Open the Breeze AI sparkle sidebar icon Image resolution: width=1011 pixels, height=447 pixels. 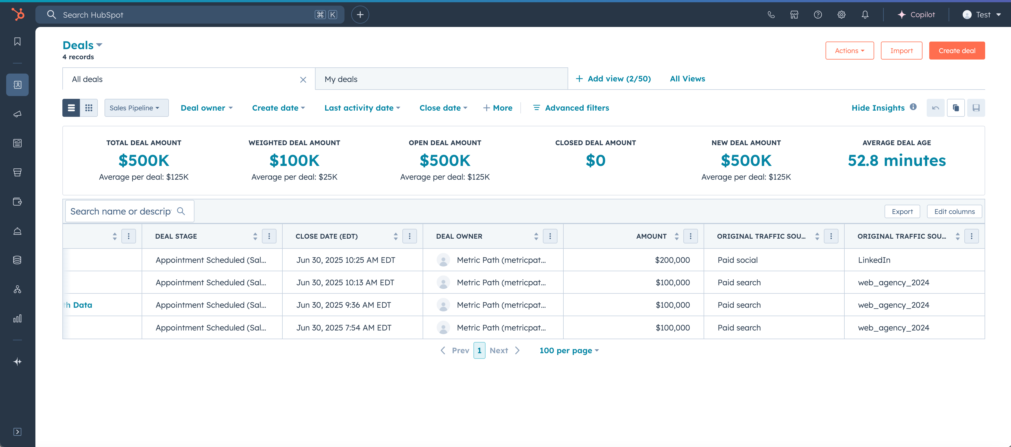[17, 362]
